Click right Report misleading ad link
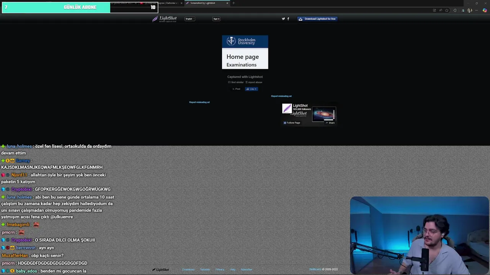The height and width of the screenshot is (275, 490). click(x=281, y=96)
